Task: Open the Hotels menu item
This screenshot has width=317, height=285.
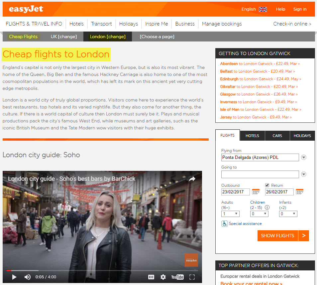Action: pyautogui.click(x=76, y=24)
